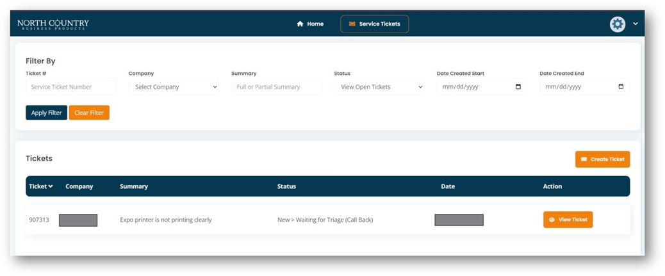The image size is (665, 276).
Task: Sort by the Ticket column header
Action: [41, 186]
